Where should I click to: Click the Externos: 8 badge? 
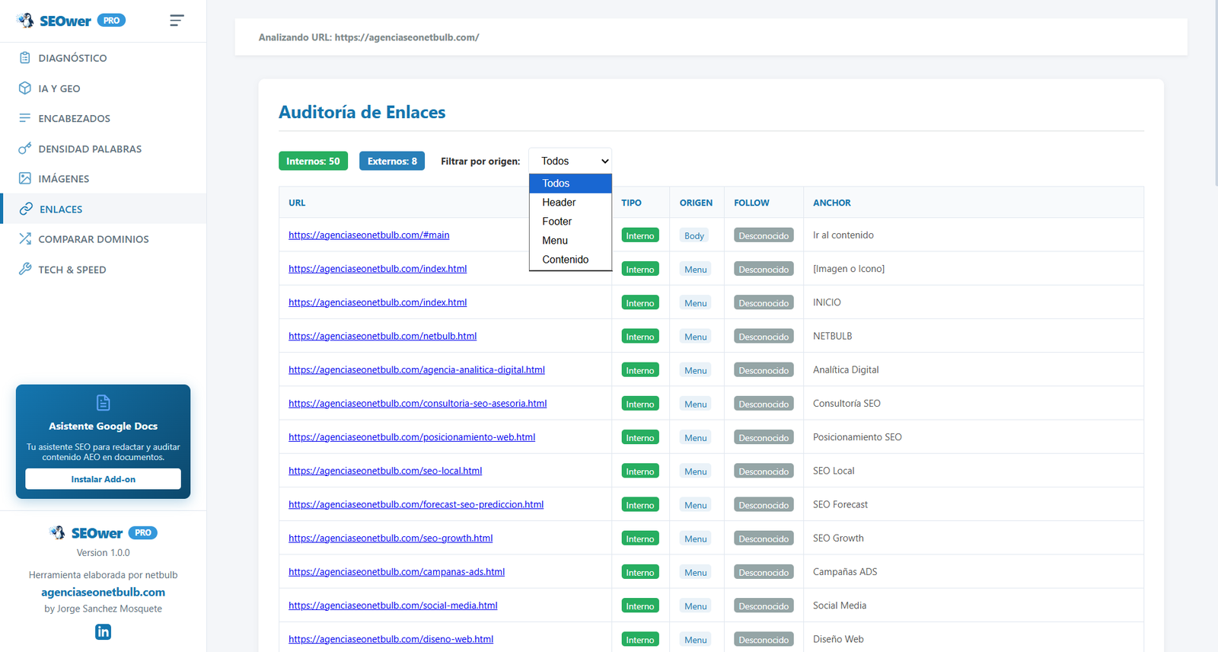point(392,161)
